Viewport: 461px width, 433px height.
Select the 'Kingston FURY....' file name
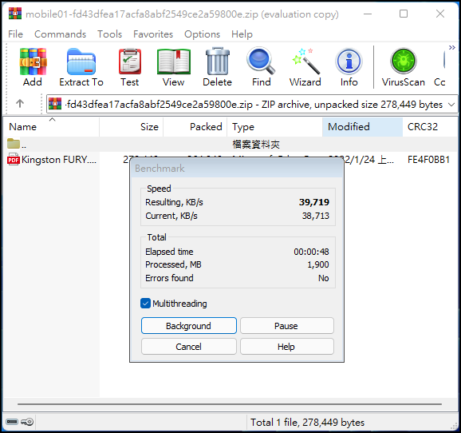(x=59, y=160)
